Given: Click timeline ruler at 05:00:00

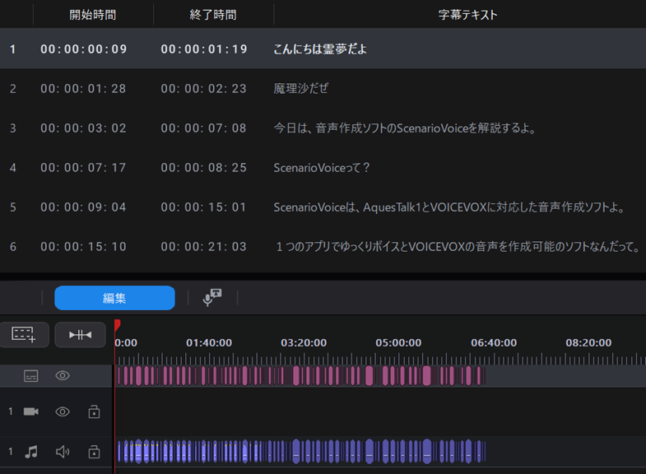Looking at the screenshot, I should click(x=398, y=342).
